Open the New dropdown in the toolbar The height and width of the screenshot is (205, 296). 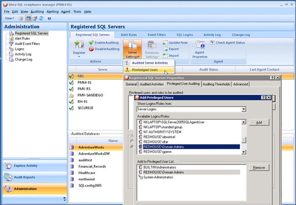[x=10, y=18]
